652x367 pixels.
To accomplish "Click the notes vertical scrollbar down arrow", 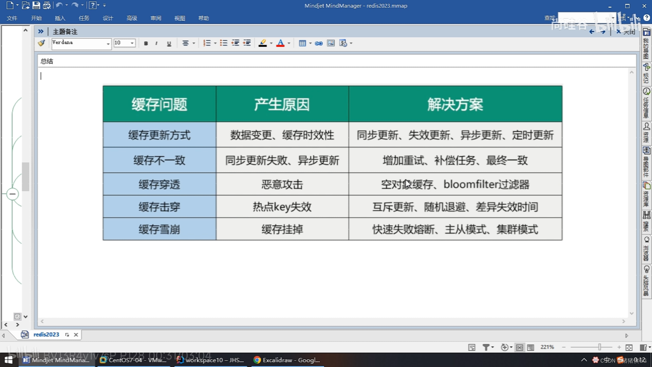I will pyautogui.click(x=632, y=313).
